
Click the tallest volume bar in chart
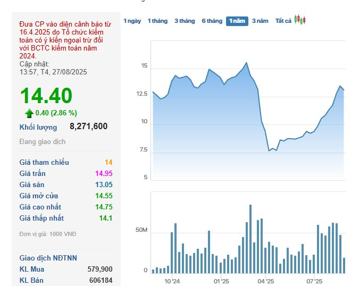click(x=250, y=205)
